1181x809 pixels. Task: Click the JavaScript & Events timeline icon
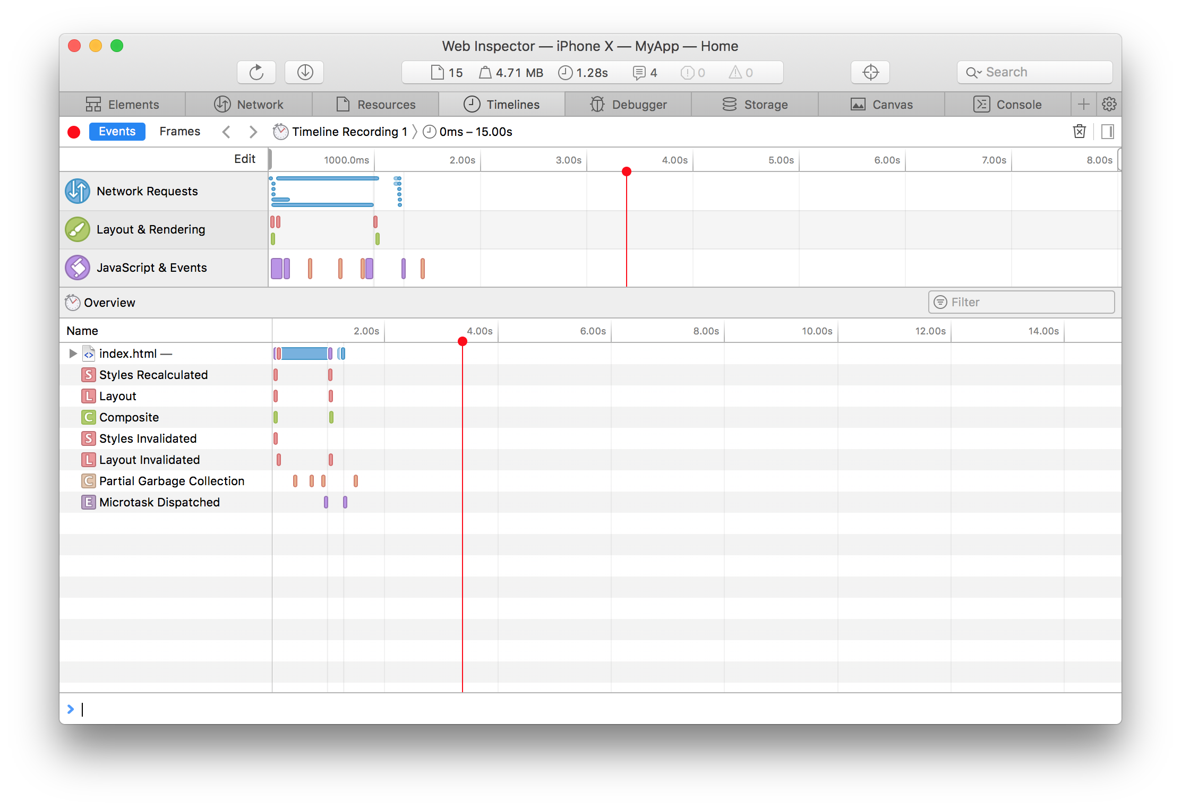click(77, 267)
